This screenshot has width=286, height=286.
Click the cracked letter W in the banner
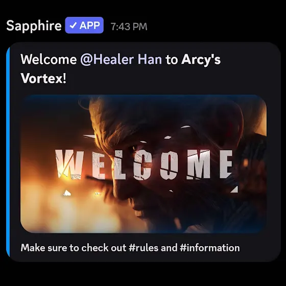(69, 164)
